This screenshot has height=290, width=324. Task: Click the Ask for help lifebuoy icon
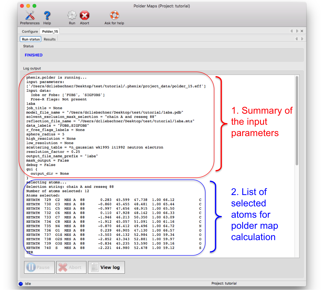coord(114,16)
